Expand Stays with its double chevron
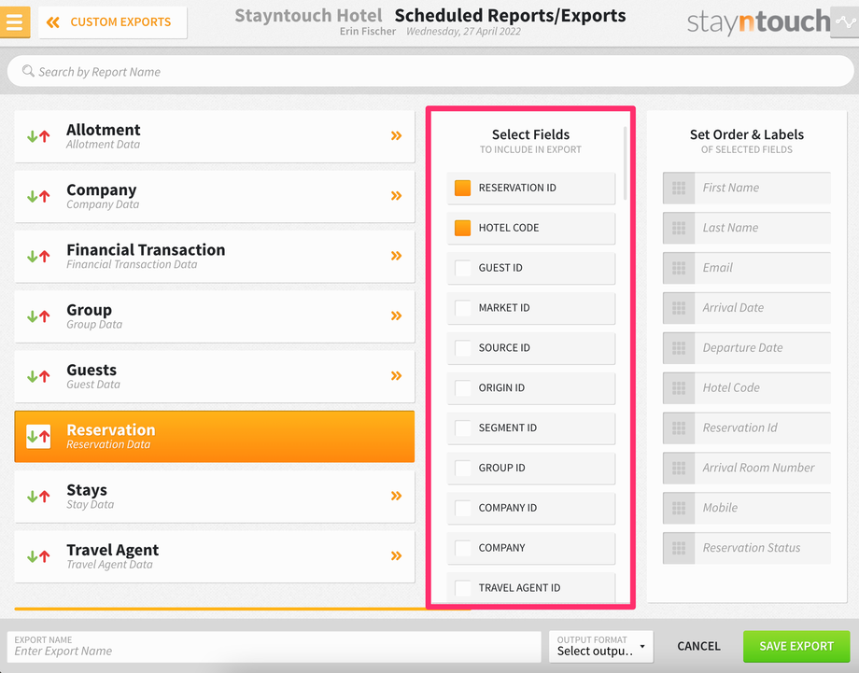Viewport: 859px width, 673px height. pos(396,497)
